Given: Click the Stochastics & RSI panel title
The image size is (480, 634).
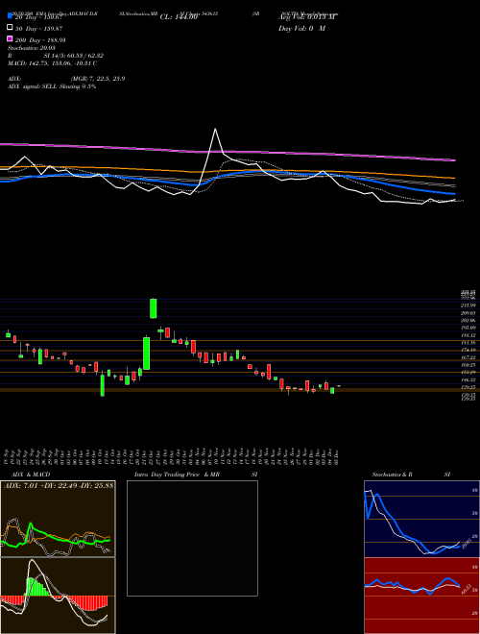Looking at the screenshot, I should 411,475.
